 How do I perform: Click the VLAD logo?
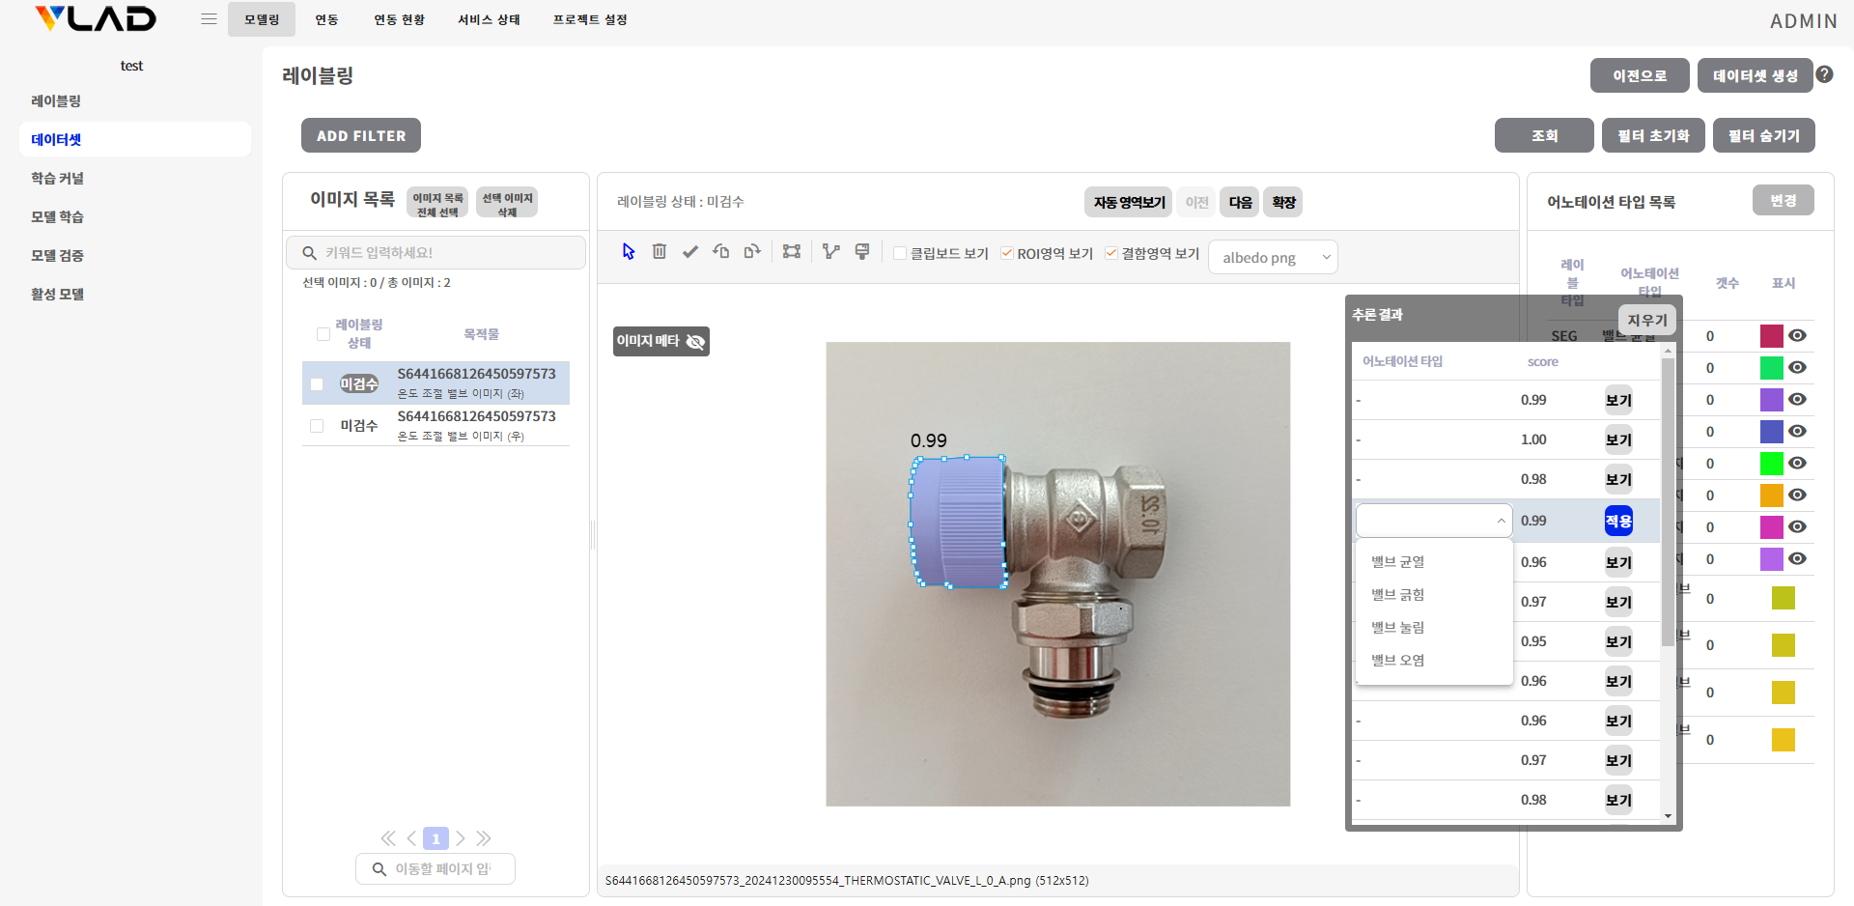95,19
